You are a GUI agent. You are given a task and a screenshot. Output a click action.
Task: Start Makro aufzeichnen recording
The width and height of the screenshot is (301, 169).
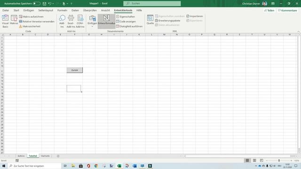(32, 17)
